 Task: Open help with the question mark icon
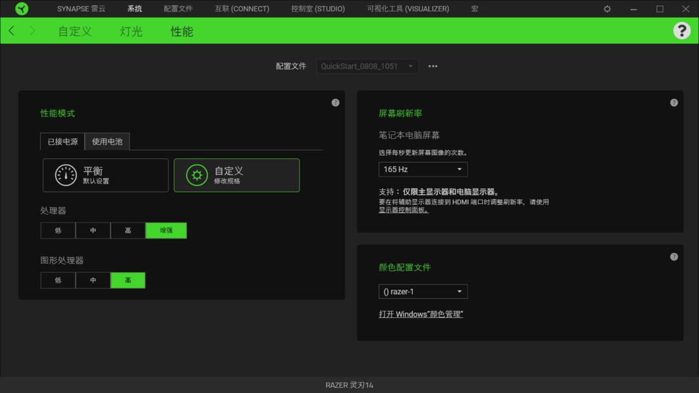682,30
